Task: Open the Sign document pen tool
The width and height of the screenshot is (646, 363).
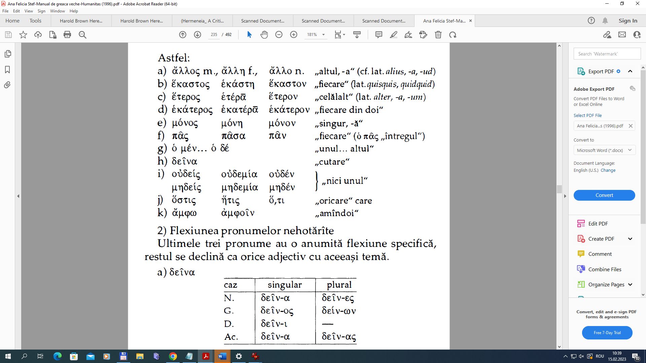Action: (x=408, y=35)
